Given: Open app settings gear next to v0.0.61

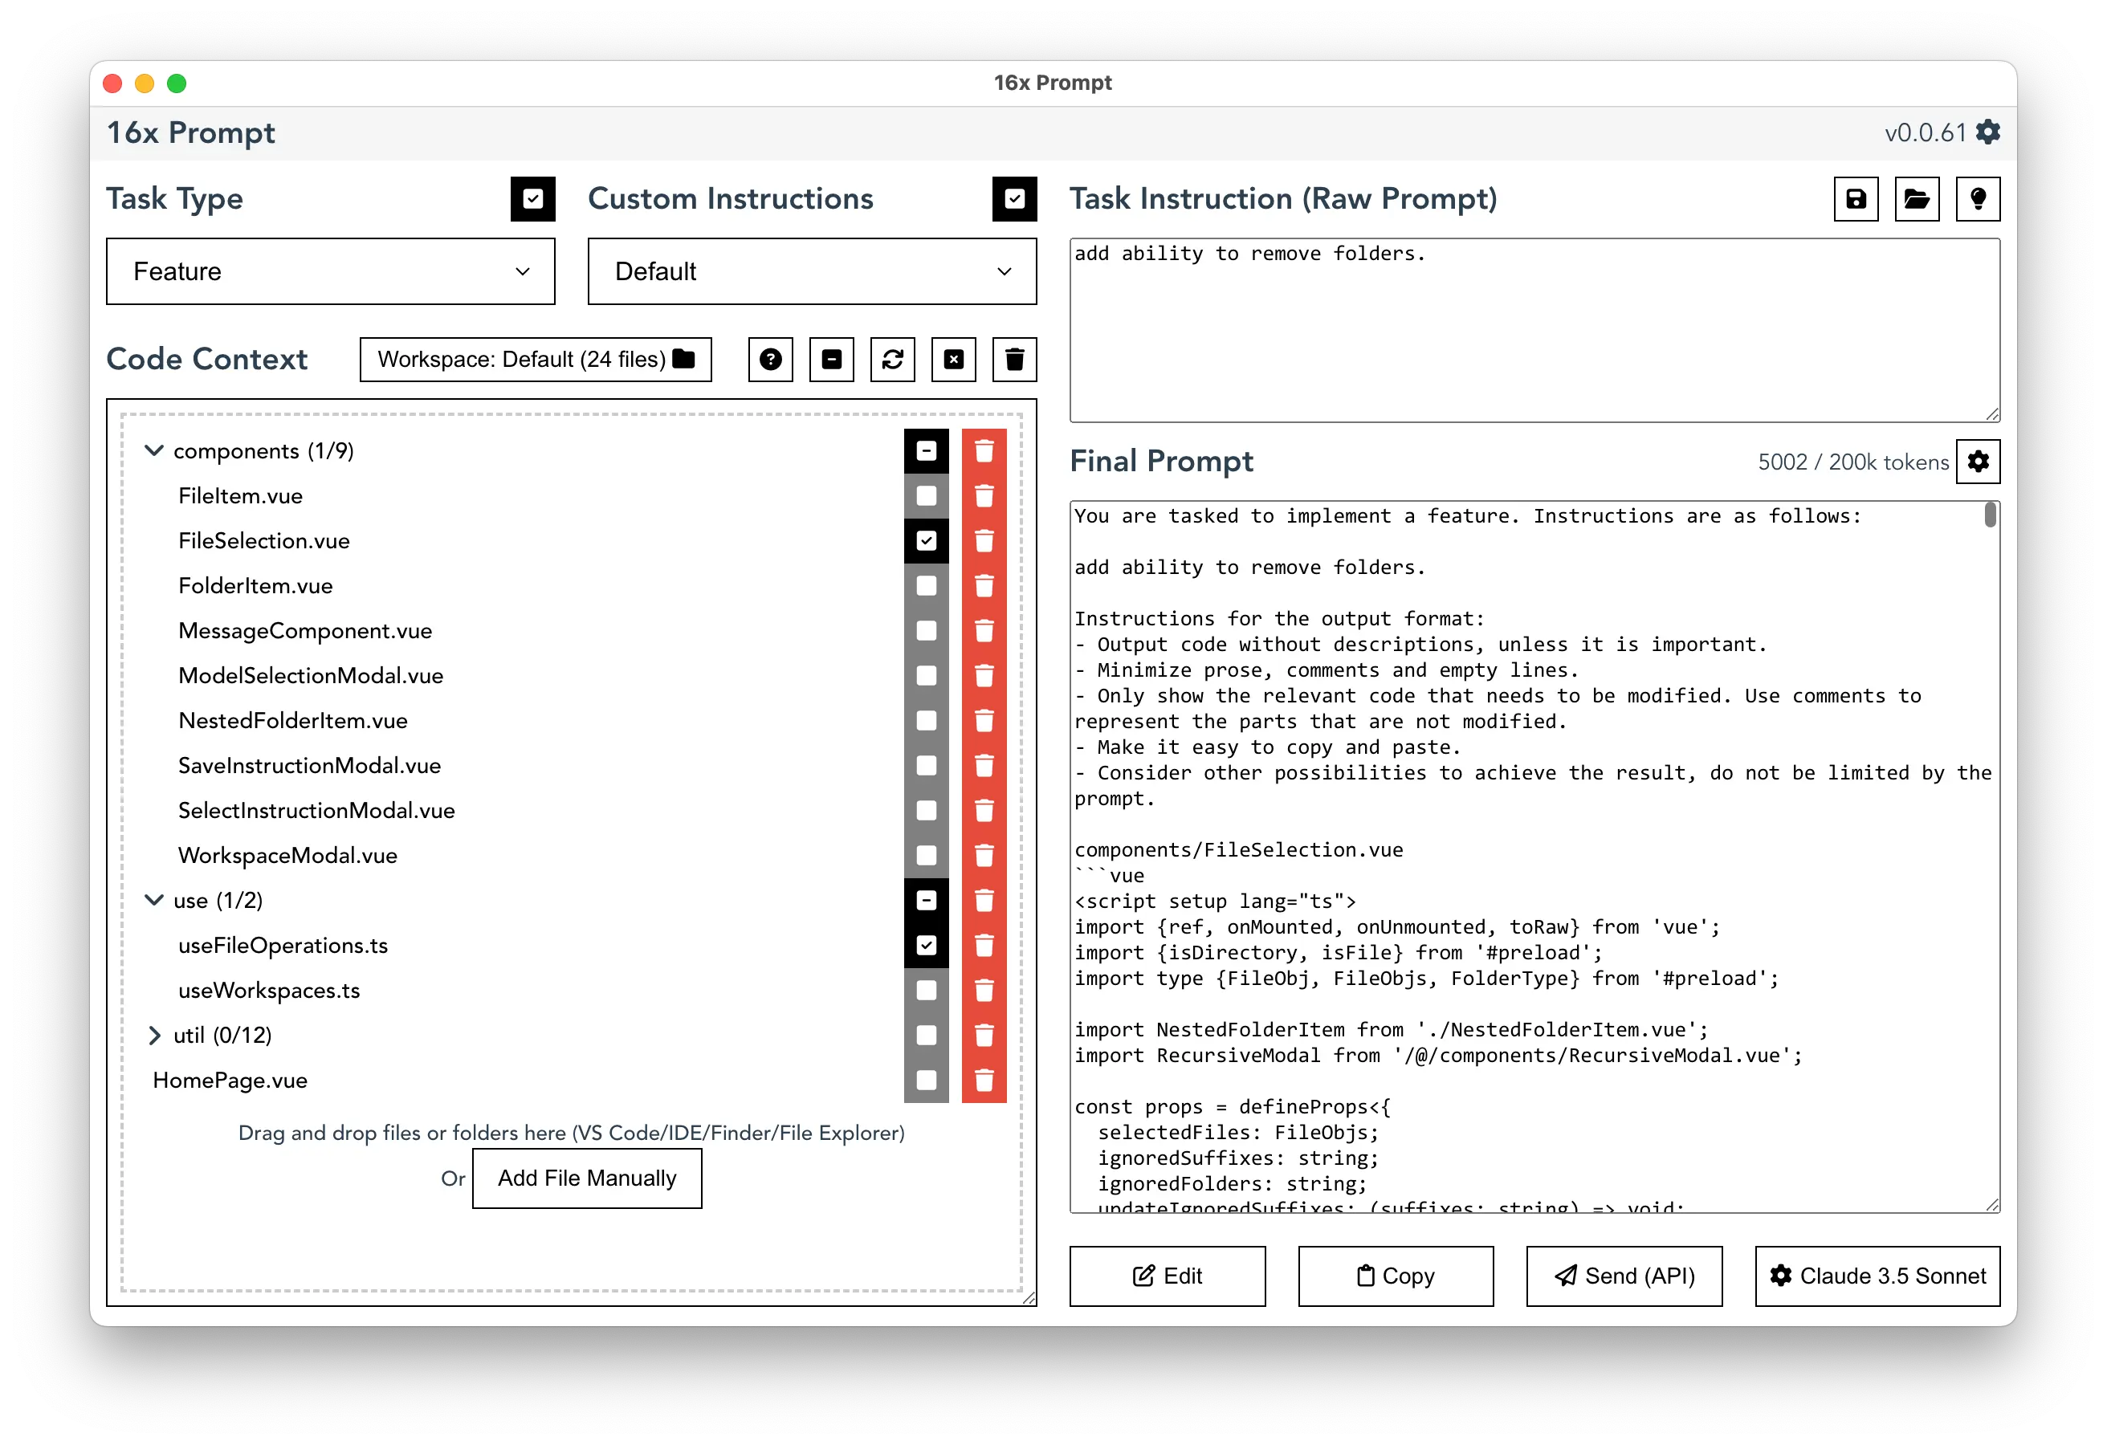Looking at the screenshot, I should pyautogui.click(x=1987, y=132).
